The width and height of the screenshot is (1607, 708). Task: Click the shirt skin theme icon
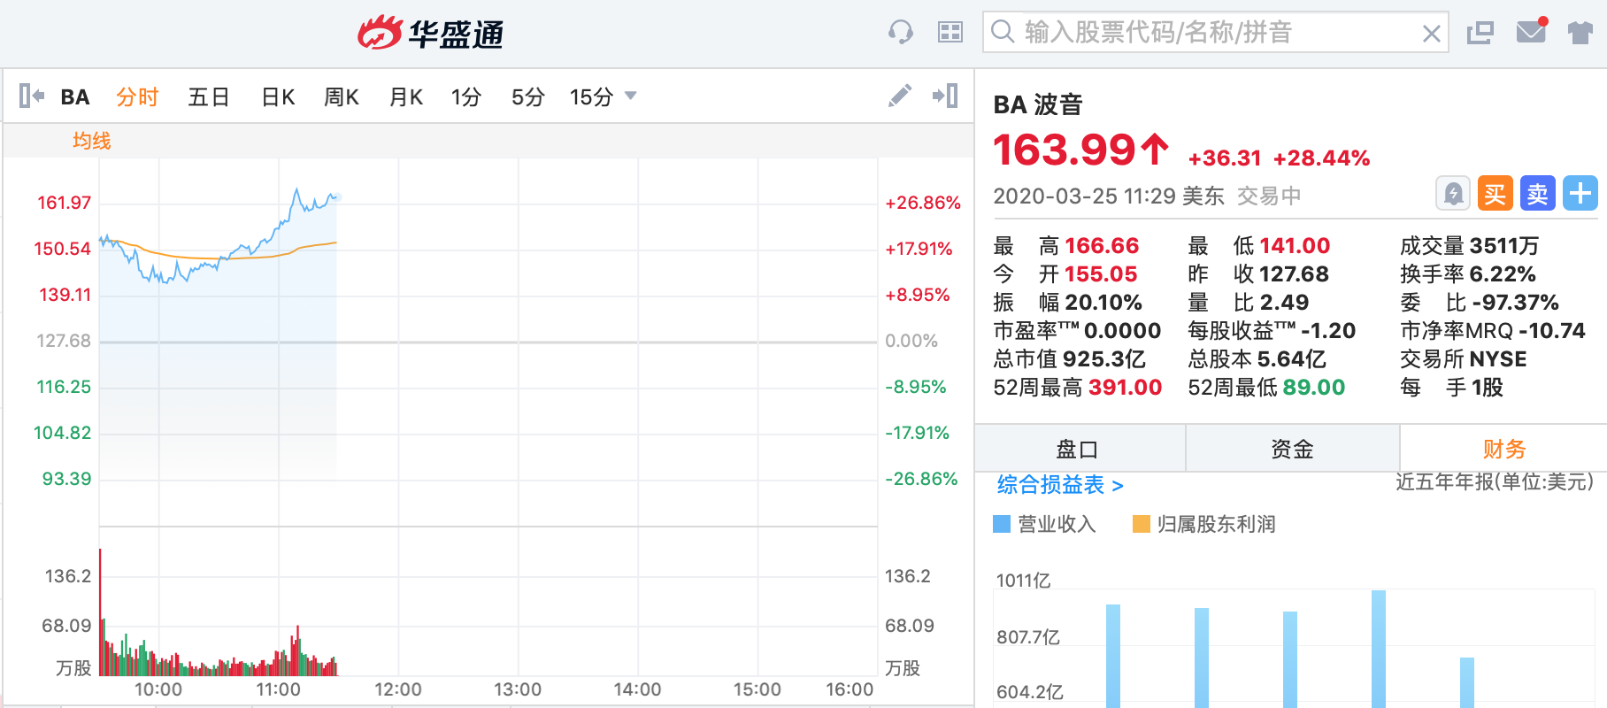[1580, 33]
